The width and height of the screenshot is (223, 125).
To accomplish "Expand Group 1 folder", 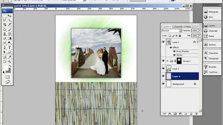I will tap(168, 61).
